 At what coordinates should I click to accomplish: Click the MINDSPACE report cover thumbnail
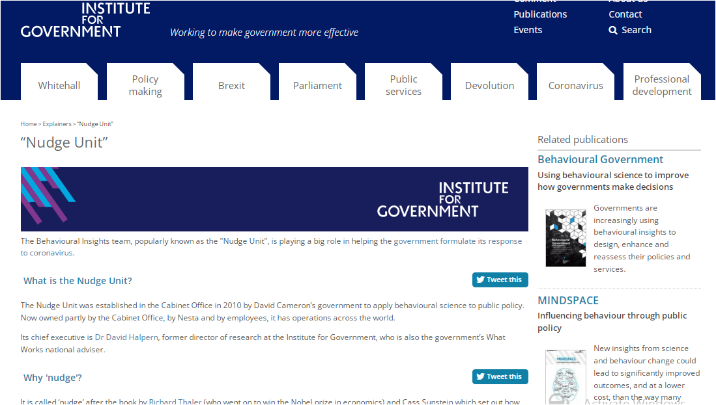pyautogui.click(x=566, y=377)
